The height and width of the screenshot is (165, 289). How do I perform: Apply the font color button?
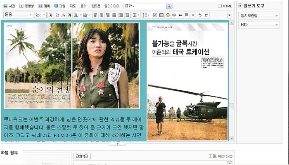76,15
